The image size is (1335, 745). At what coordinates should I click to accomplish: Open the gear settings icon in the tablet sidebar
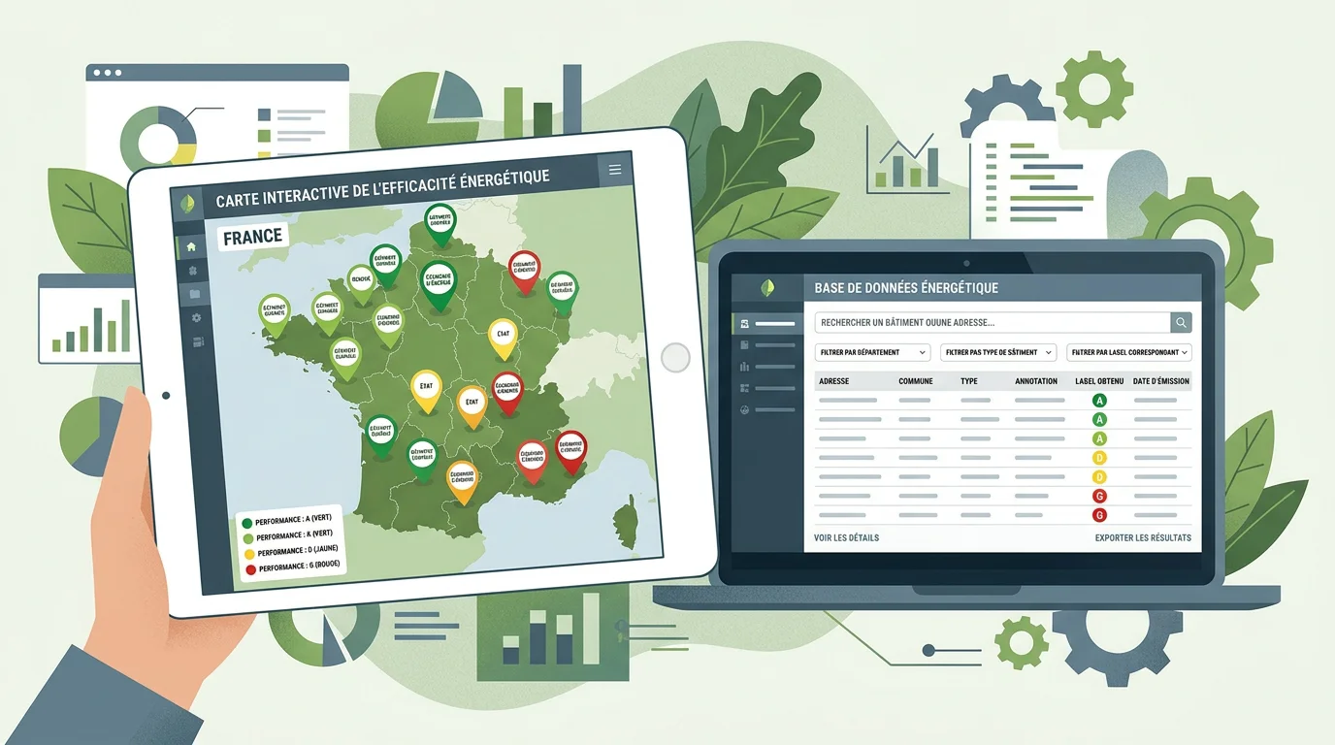(197, 317)
